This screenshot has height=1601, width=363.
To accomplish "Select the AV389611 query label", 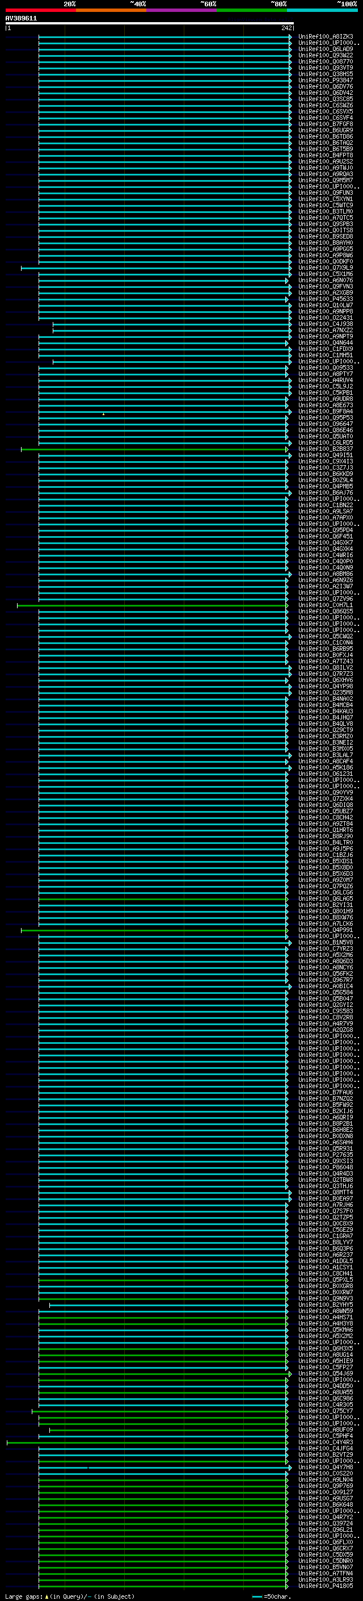I will tap(21, 19).
